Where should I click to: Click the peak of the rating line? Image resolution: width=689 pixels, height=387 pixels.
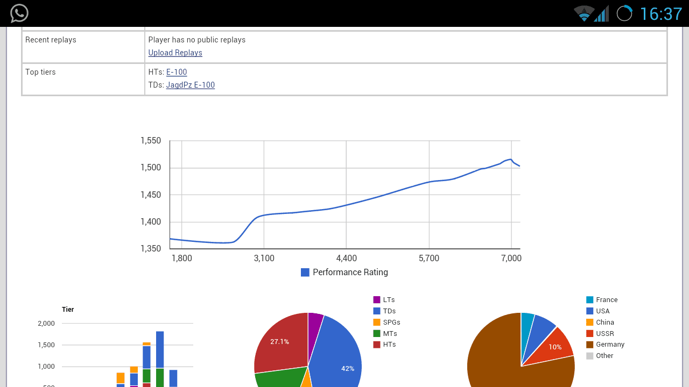click(x=510, y=159)
